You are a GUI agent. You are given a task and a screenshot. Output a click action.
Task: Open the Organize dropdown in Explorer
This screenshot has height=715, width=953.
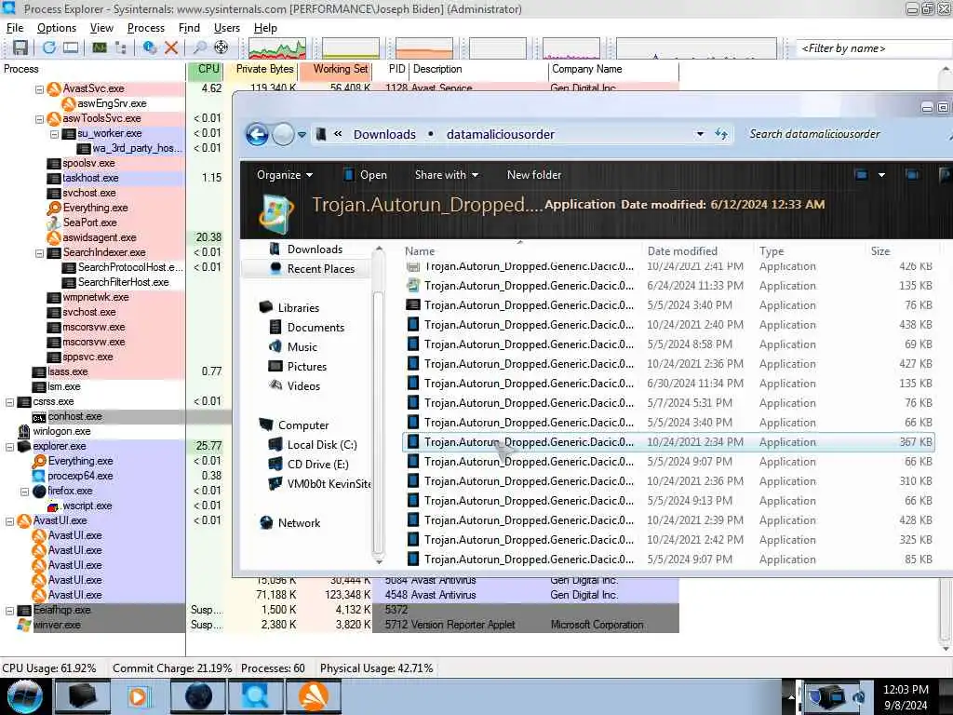click(285, 175)
